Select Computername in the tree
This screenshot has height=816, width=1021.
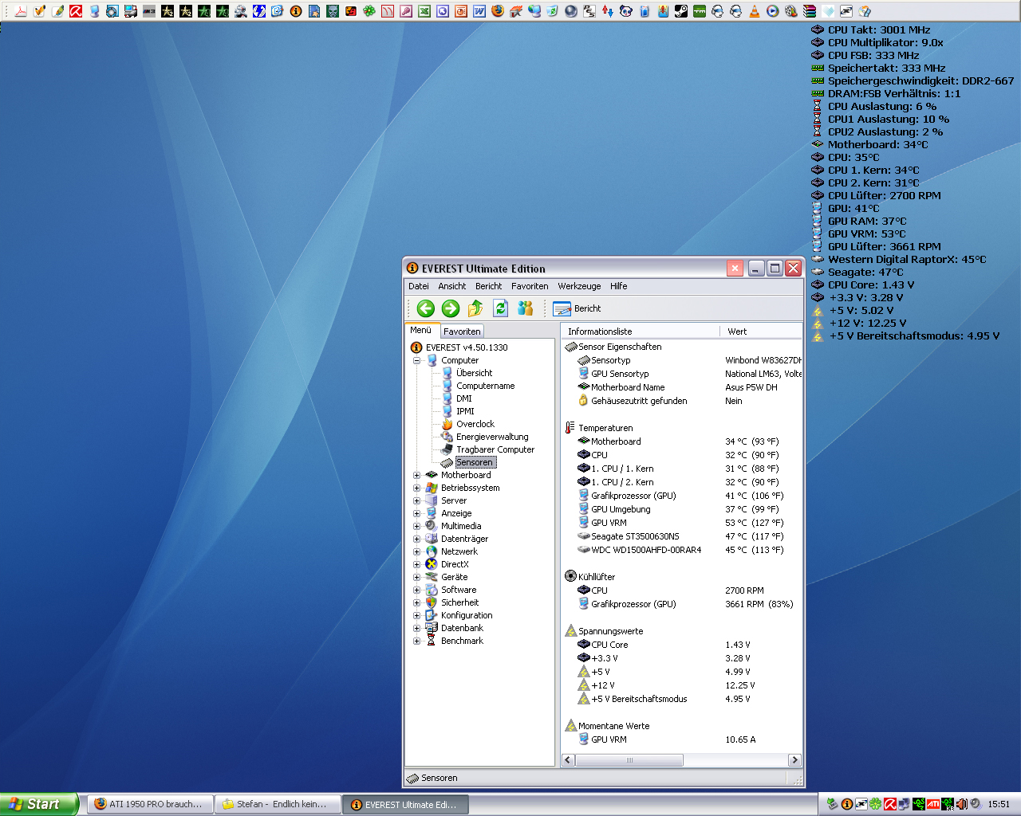[485, 386]
